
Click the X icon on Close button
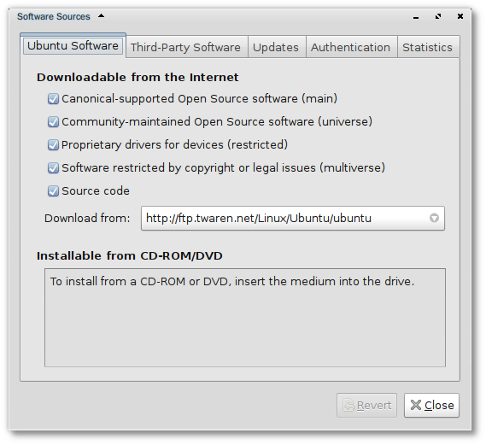416,405
